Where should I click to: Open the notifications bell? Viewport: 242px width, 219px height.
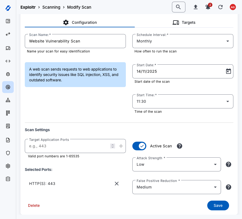pos(208,7)
